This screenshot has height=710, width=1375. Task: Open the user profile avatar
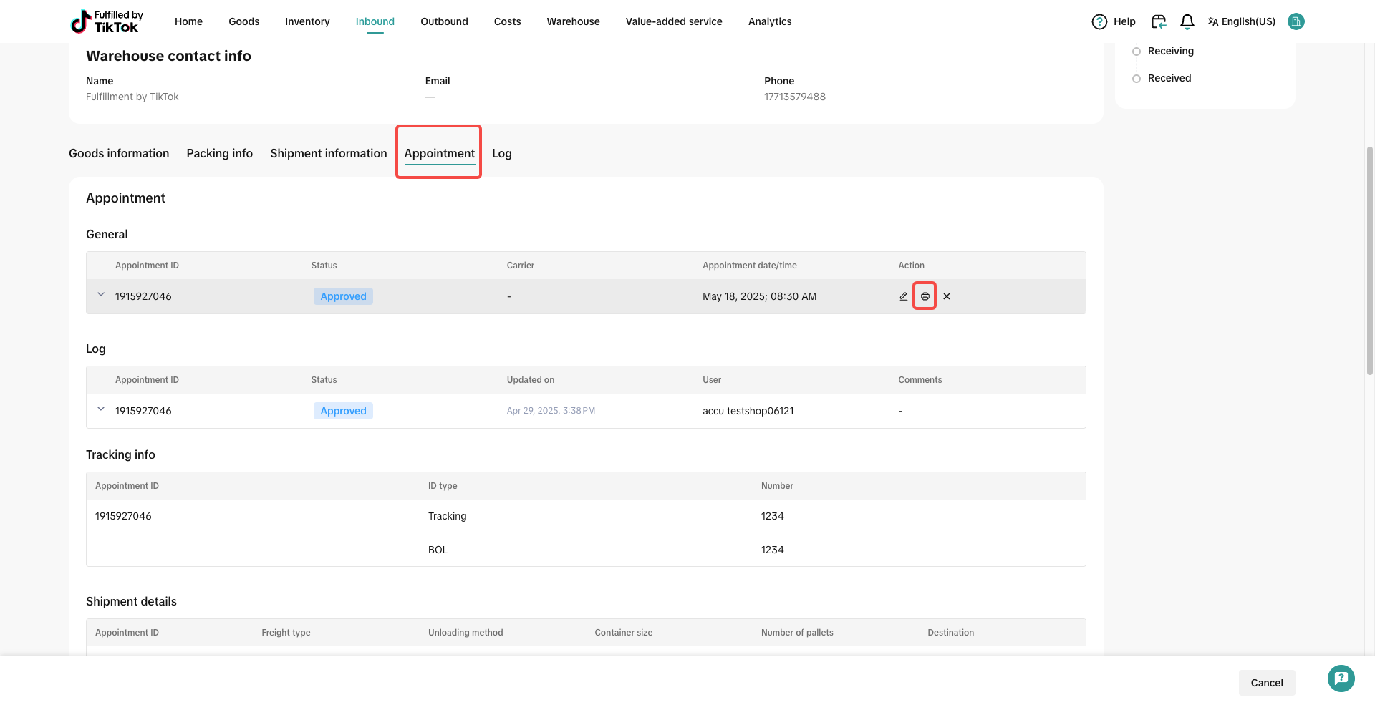point(1296,21)
